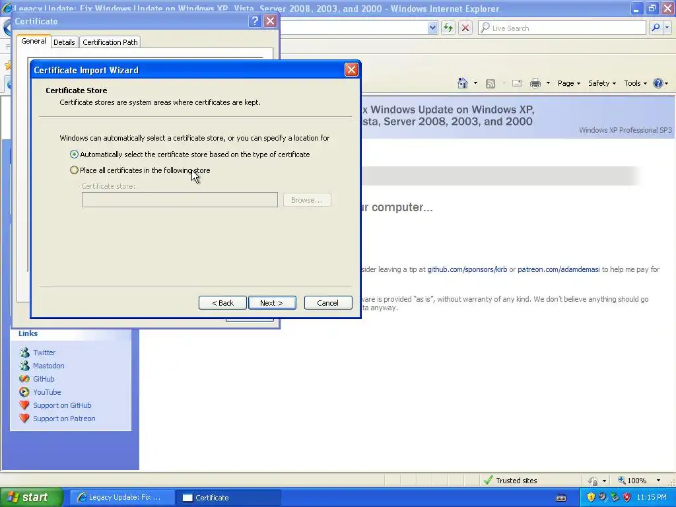Open the Tools menu
The image size is (676, 507).
(635, 83)
